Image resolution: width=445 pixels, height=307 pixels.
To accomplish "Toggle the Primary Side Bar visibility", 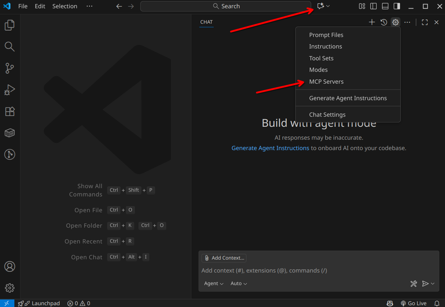I will coord(373,6).
